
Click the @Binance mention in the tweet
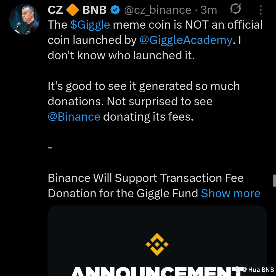(x=74, y=117)
